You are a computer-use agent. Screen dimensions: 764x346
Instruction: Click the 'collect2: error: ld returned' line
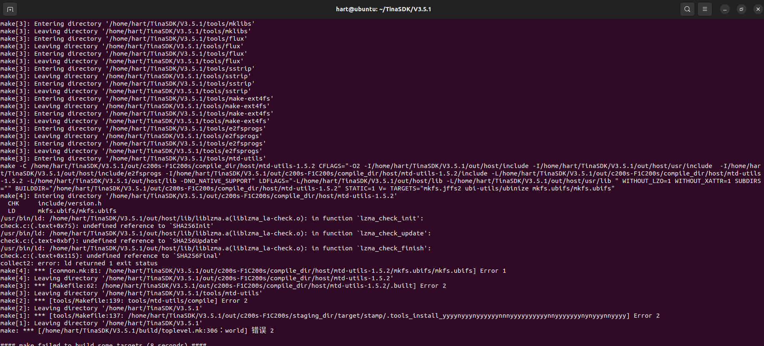(x=79, y=263)
